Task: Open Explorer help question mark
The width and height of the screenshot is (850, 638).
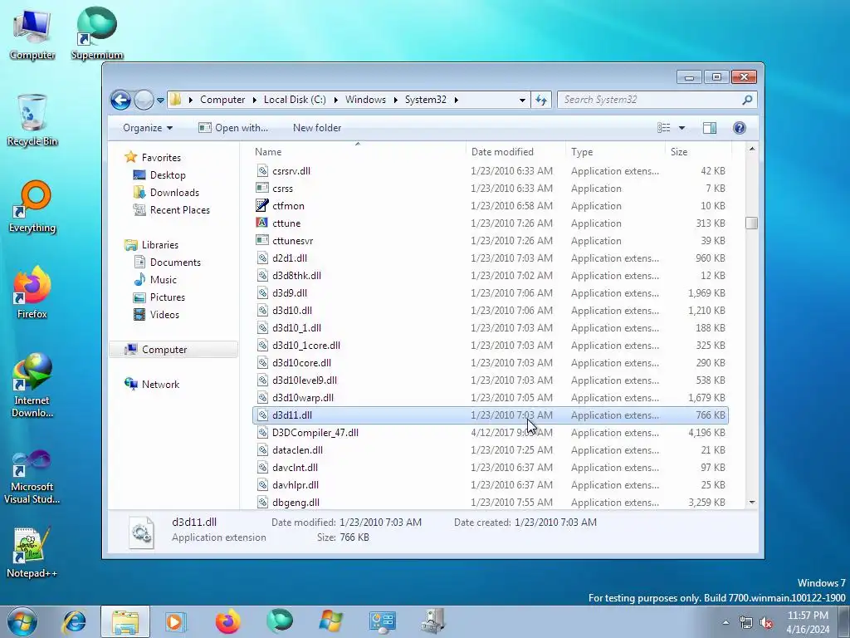Action: [x=739, y=128]
